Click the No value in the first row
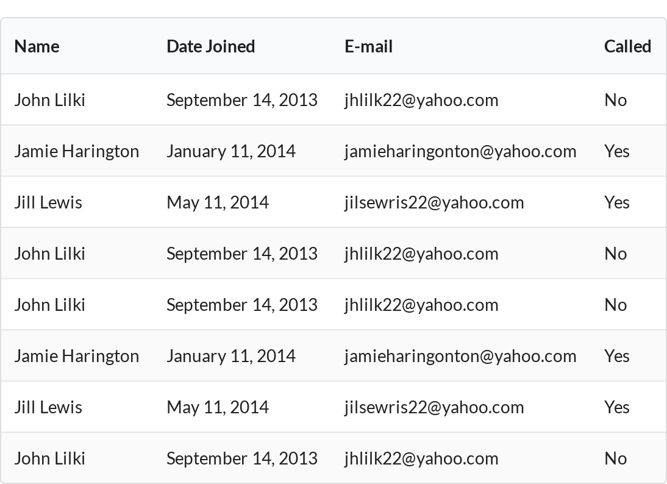667x484 pixels. click(616, 100)
